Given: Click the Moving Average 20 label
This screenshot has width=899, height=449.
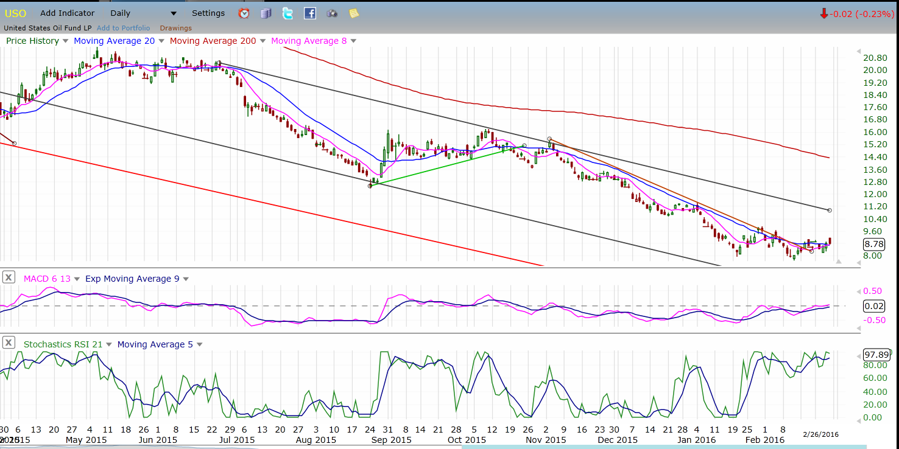Looking at the screenshot, I should coord(115,41).
